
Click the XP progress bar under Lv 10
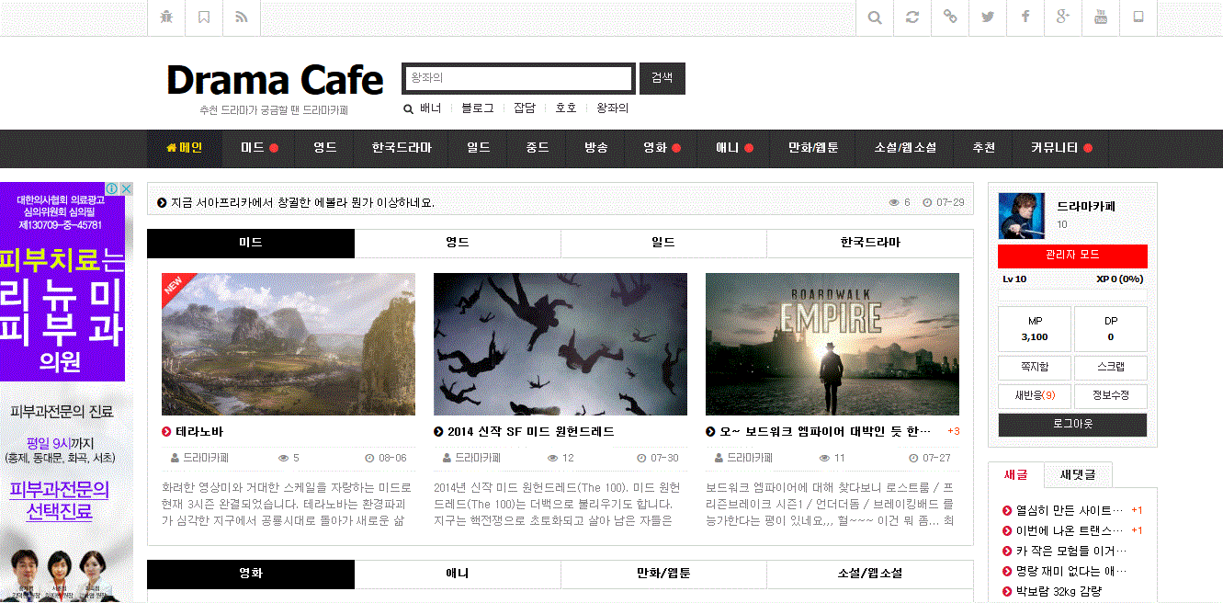(1072, 296)
